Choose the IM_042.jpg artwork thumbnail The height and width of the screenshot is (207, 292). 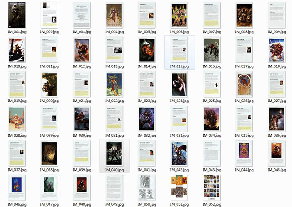pos(179,153)
